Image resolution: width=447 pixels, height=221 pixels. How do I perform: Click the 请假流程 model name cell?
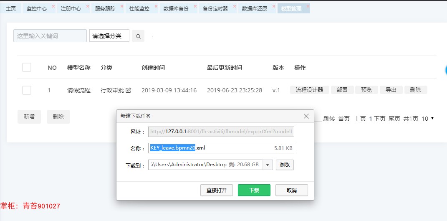coord(79,90)
